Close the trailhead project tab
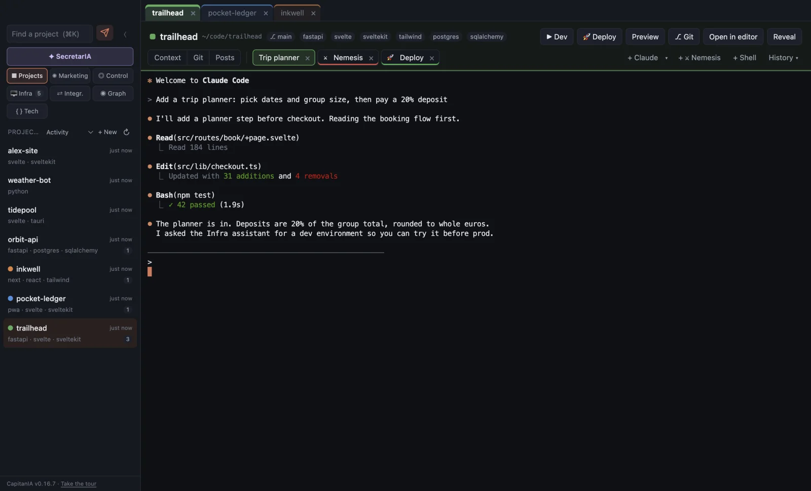 [193, 13]
